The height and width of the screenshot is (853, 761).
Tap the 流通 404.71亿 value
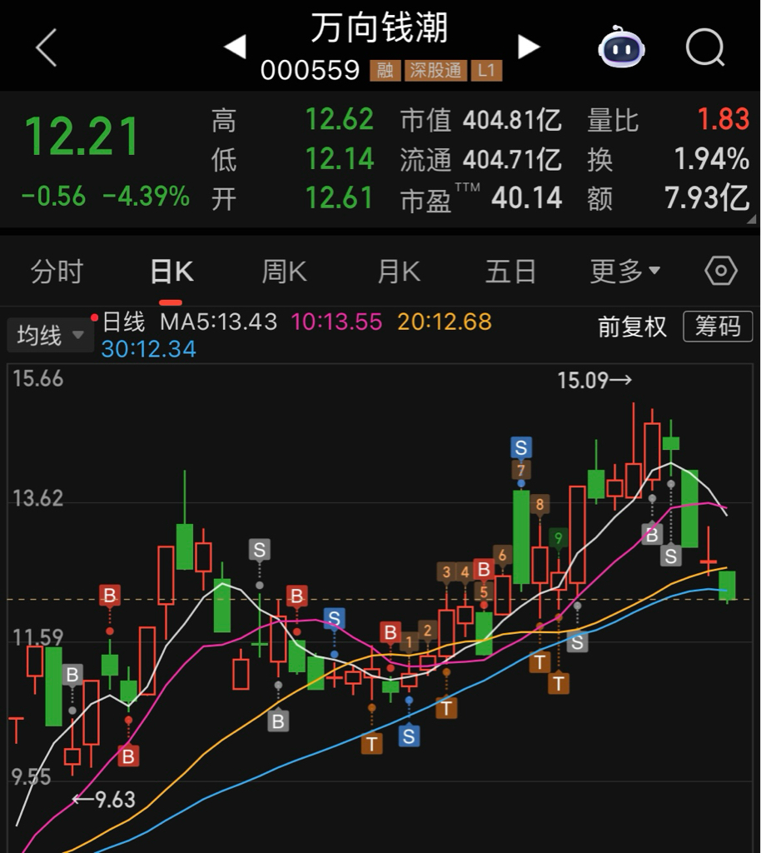point(512,159)
